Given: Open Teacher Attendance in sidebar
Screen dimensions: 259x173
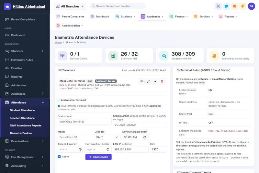Looking at the screenshot, I should click(22, 118).
